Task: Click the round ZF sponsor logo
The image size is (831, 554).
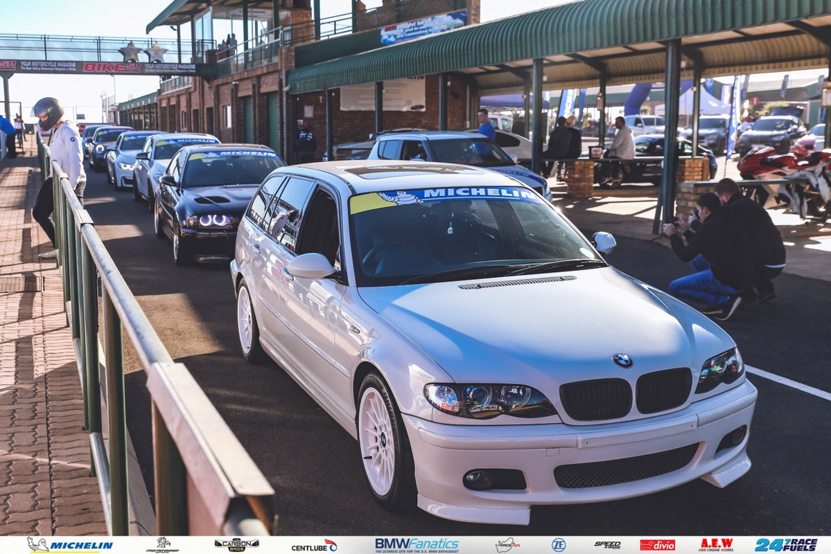Action: pyautogui.click(x=558, y=545)
